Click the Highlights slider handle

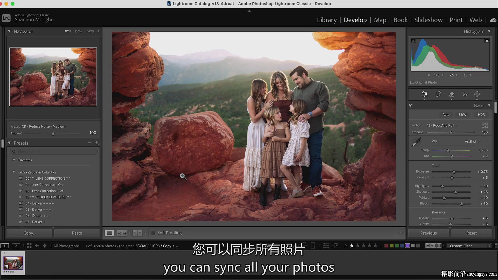(442, 186)
